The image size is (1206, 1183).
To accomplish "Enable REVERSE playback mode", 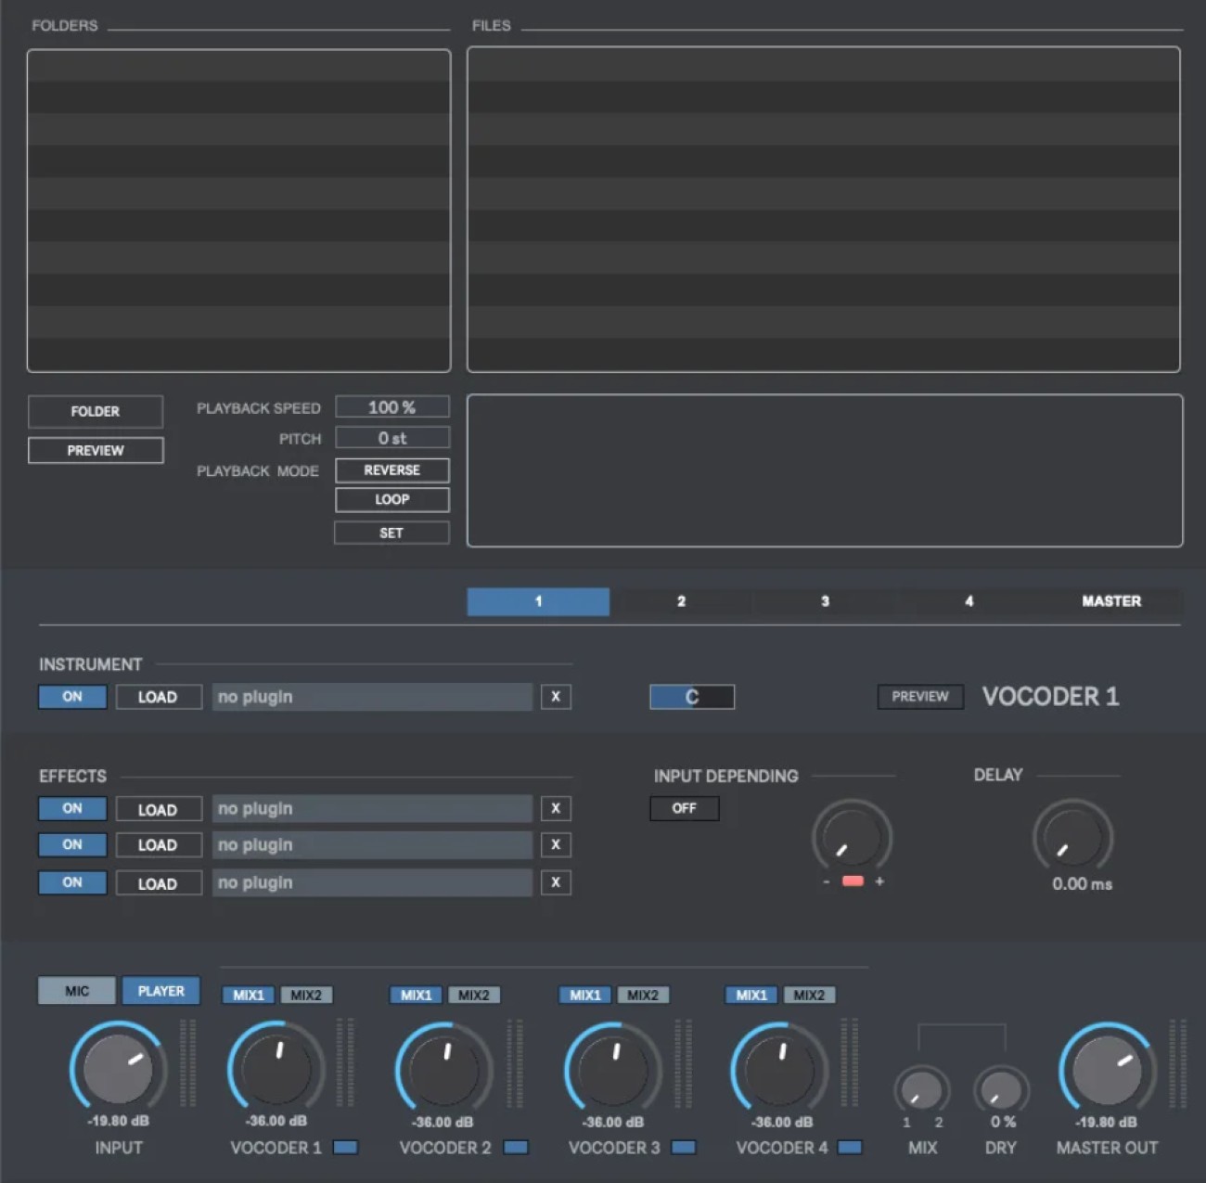I will point(391,469).
